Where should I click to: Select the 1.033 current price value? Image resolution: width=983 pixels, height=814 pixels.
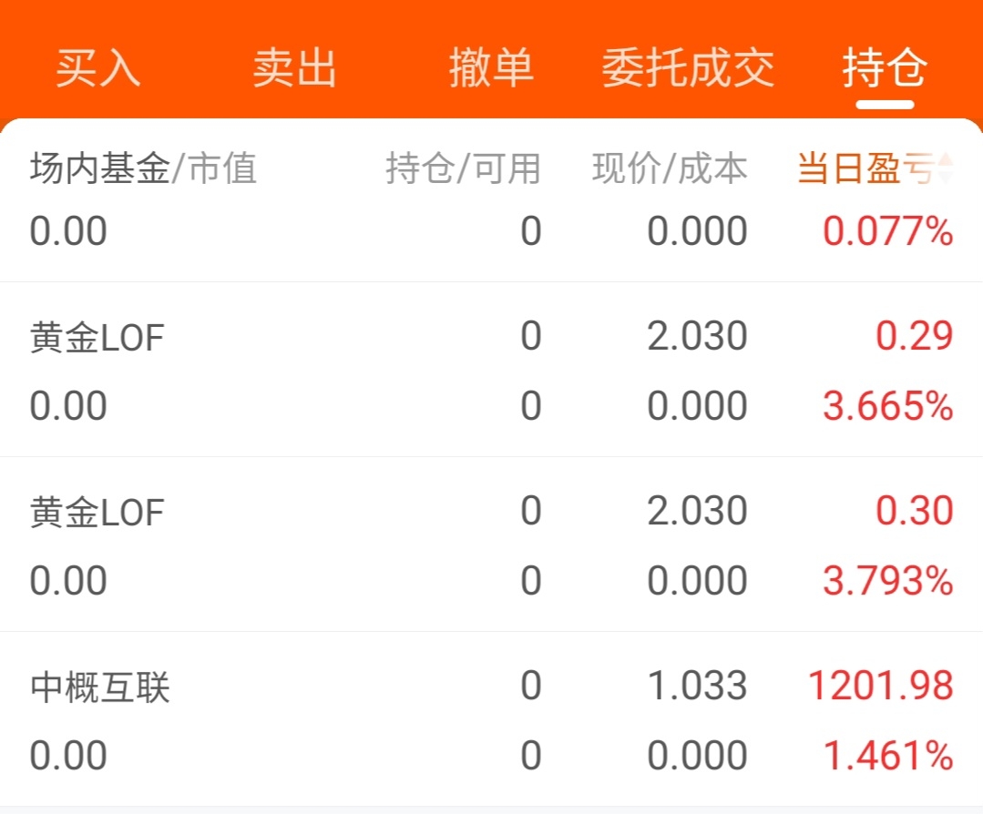(697, 687)
